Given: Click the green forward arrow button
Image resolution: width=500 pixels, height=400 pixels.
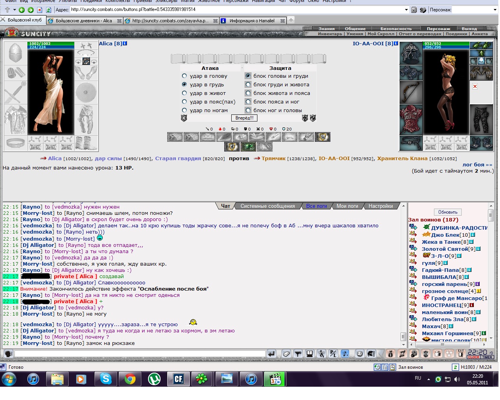Looking at the screenshot, I should [30, 10].
